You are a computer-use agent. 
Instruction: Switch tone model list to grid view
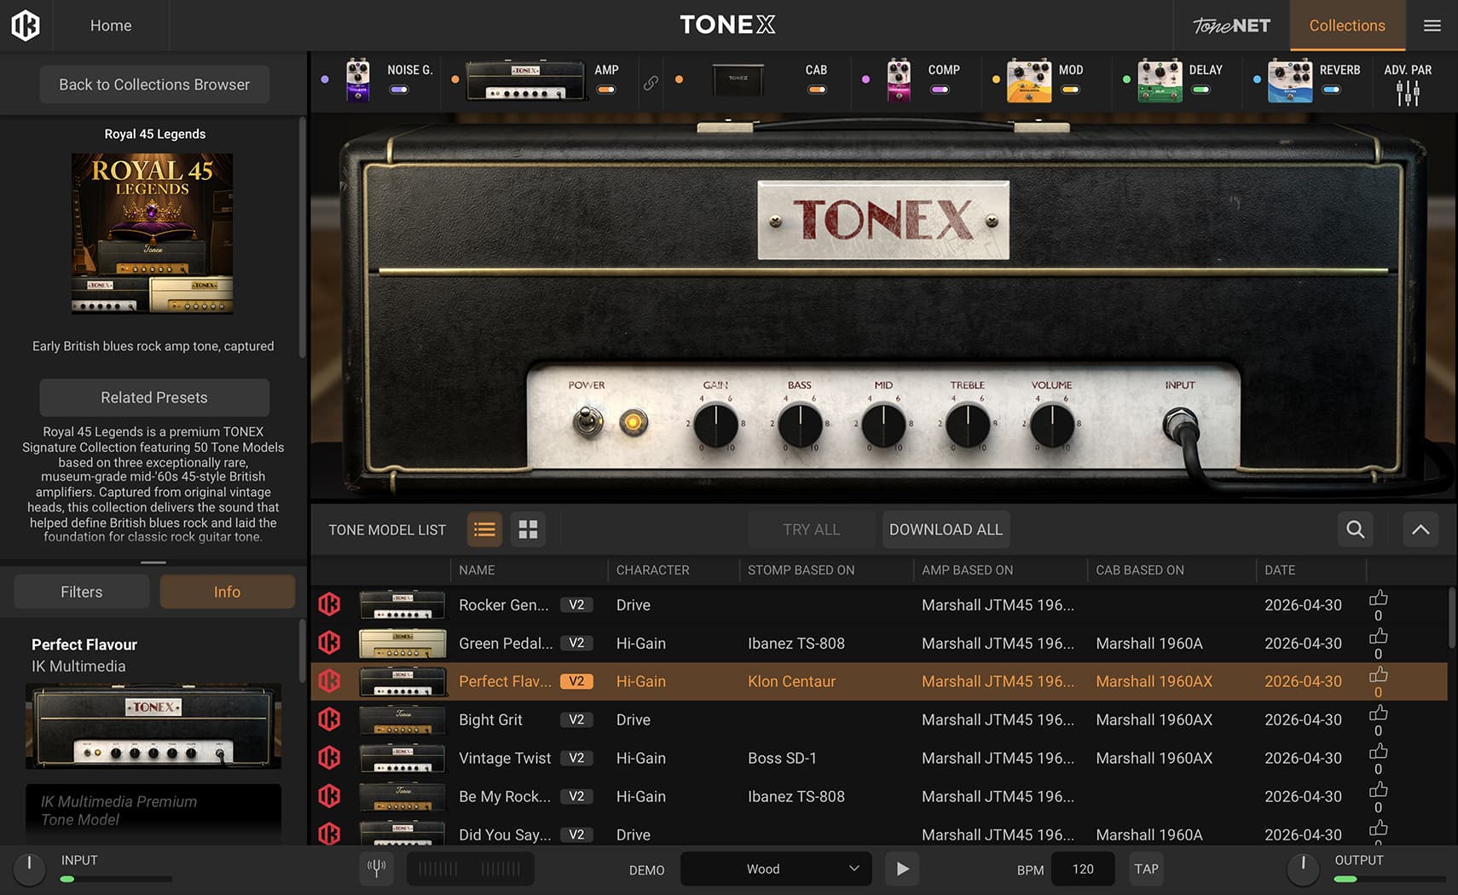tap(529, 529)
